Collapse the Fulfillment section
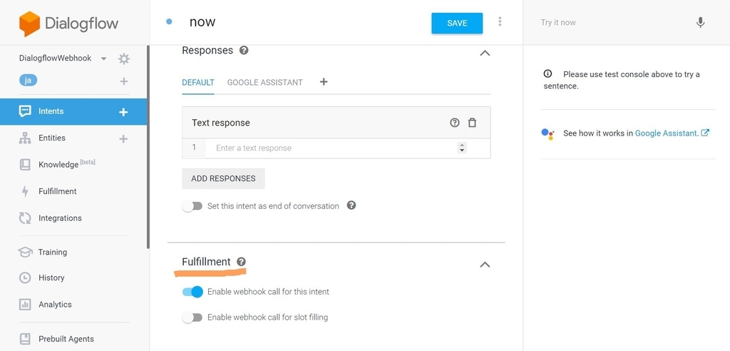 click(485, 264)
